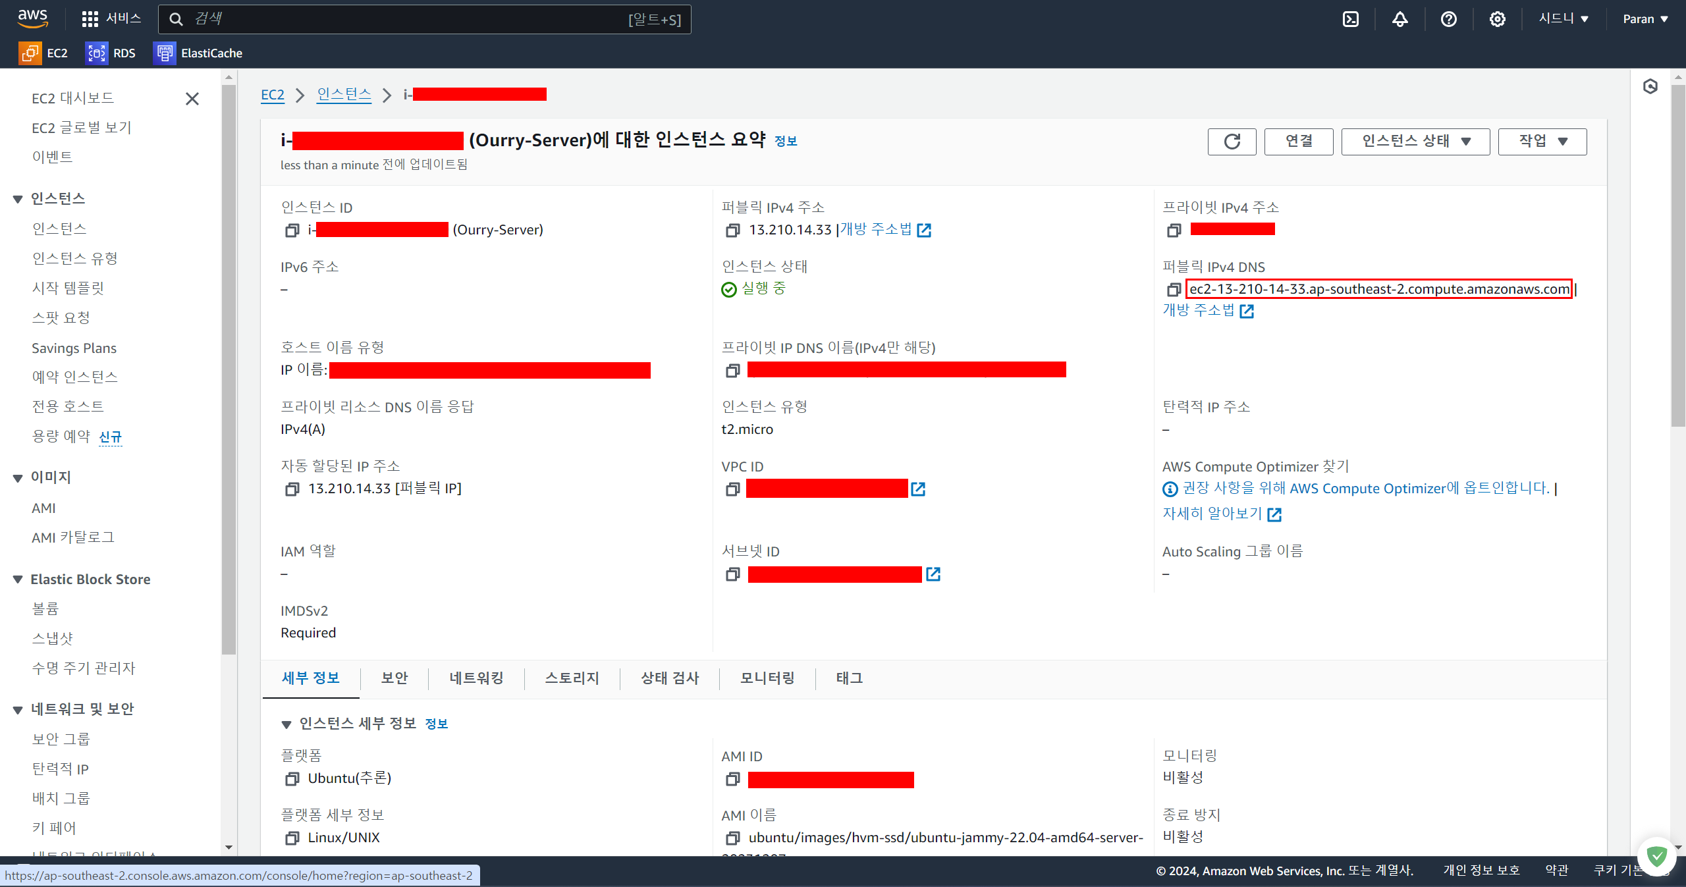The width and height of the screenshot is (1686, 887).
Task: Focus the top search input field
Action: pos(425,19)
